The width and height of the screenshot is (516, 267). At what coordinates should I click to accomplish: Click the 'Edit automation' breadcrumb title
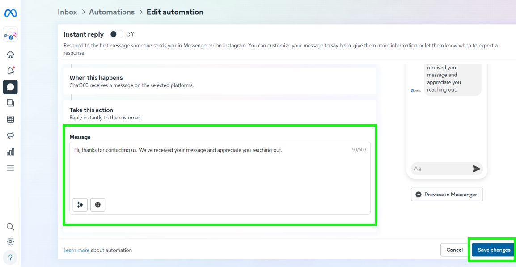(x=175, y=12)
